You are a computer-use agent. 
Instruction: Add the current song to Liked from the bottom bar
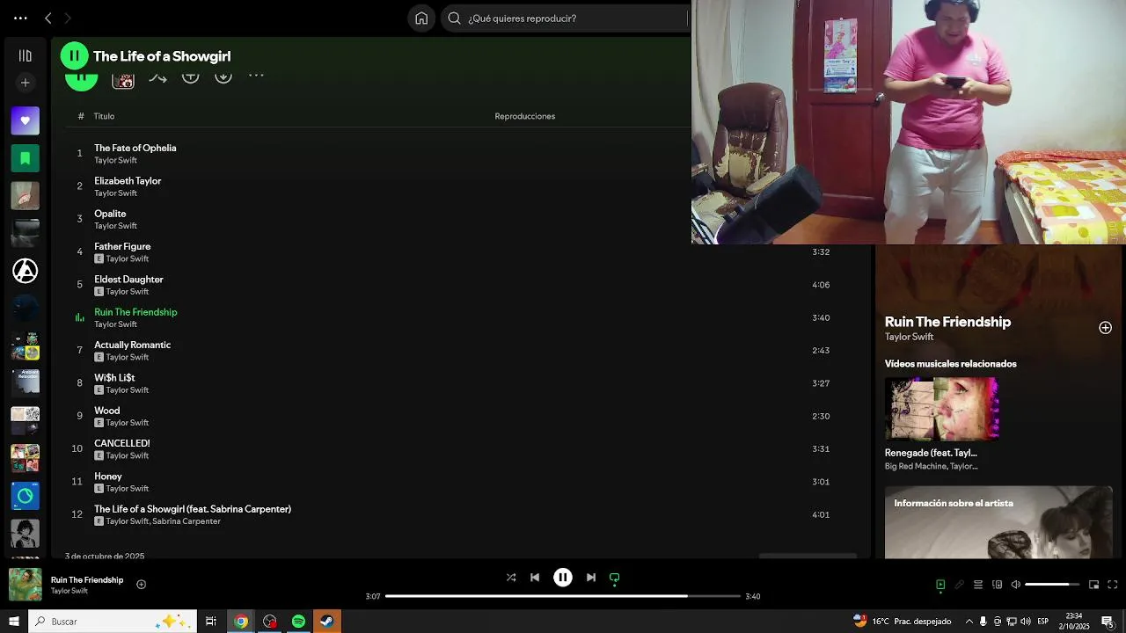tap(141, 585)
